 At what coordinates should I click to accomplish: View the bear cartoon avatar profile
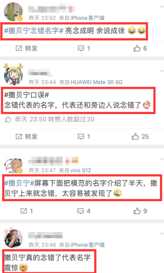pos(13,164)
